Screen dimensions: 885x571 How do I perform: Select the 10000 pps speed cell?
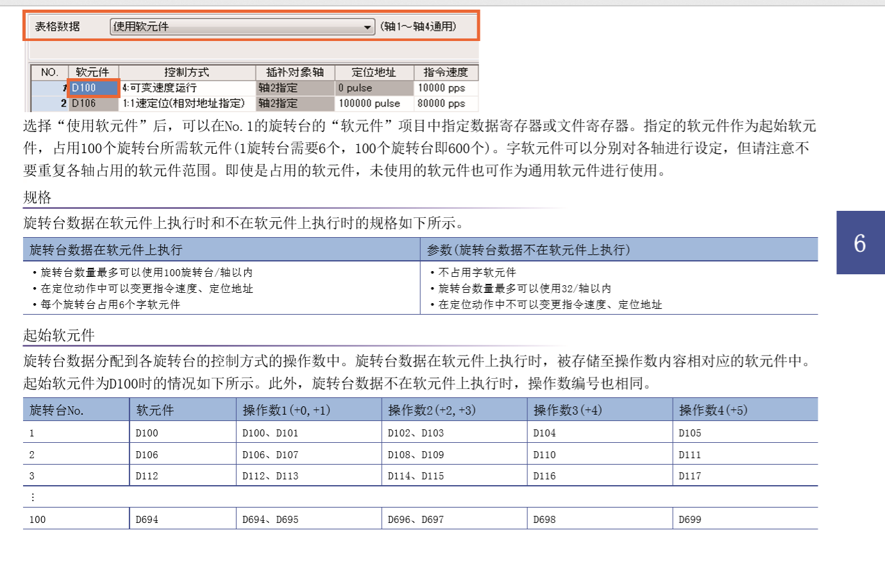(446, 88)
